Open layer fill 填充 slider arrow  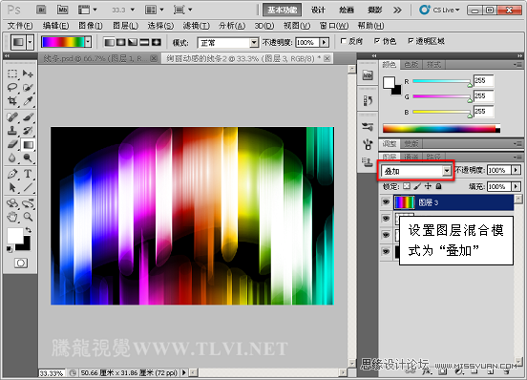pos(516,186)
